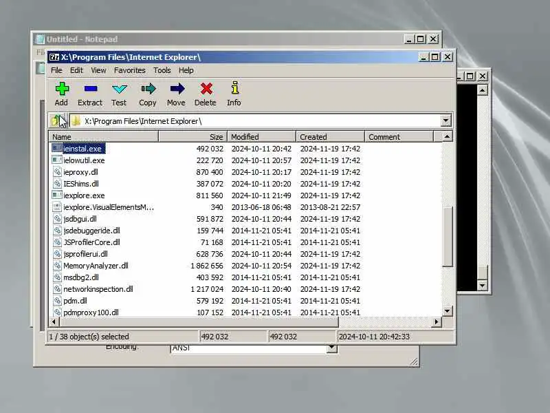Click the pdm.dll file icon
The height and width of the screenshot is (413, 550).
(x=57, y=301)
